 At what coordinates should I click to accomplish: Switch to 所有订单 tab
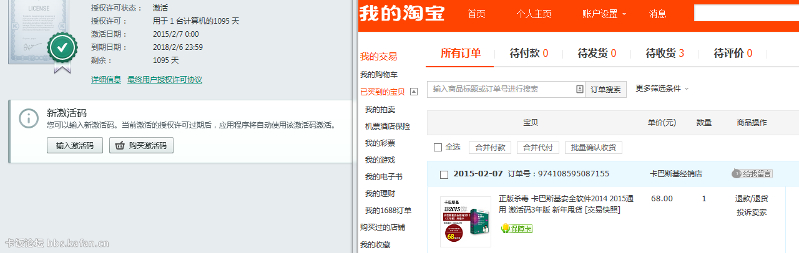[x=461, y=53]
